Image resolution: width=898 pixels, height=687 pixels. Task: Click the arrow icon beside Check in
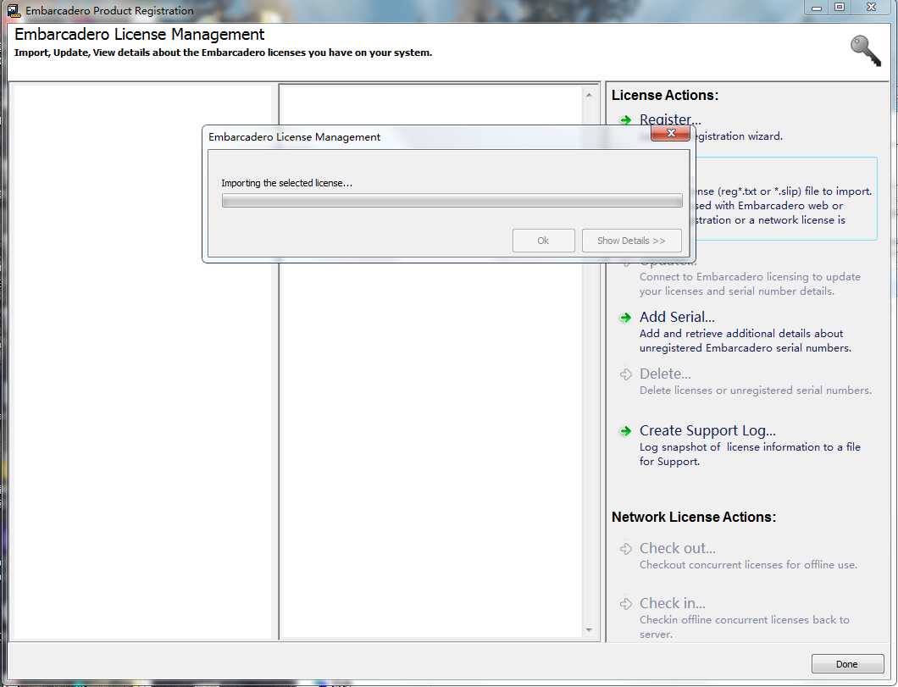pyautogui.click(x=625, y=604)
